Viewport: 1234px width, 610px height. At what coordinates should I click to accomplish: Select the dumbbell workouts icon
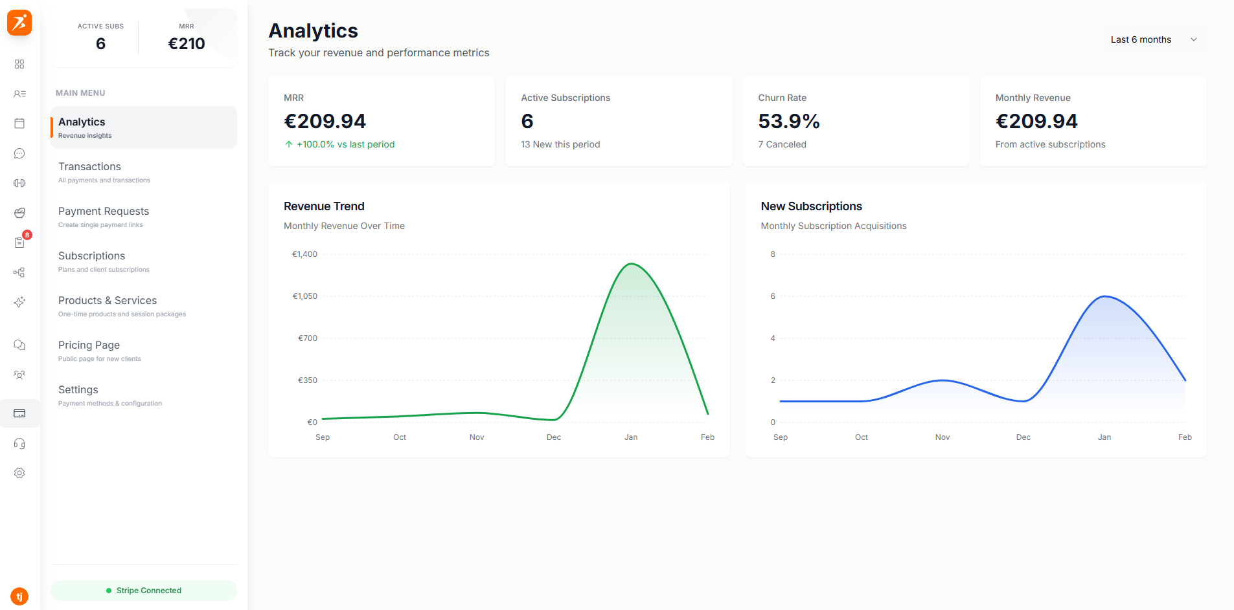[19, 183]
